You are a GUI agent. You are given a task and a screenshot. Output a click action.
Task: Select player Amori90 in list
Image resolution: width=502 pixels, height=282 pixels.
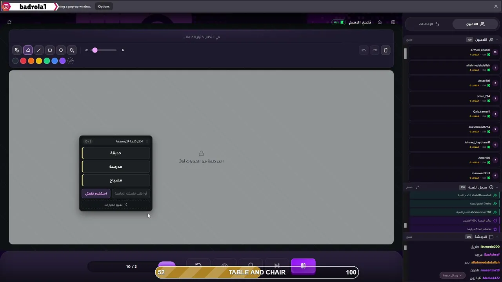pyautogui.click(x=454, y=160)
